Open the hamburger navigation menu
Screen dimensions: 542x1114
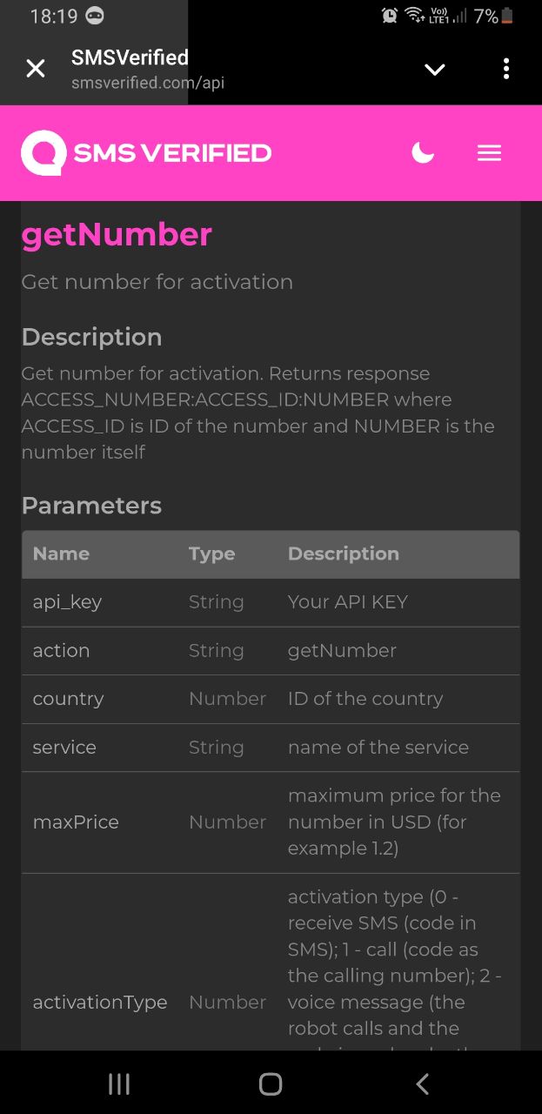click(x=489, y=153)
